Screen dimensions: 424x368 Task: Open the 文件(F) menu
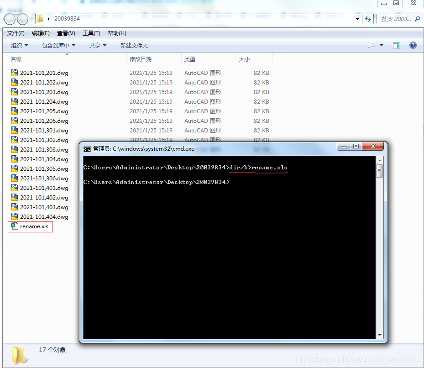pyautogui.click(x=16, y=33)
